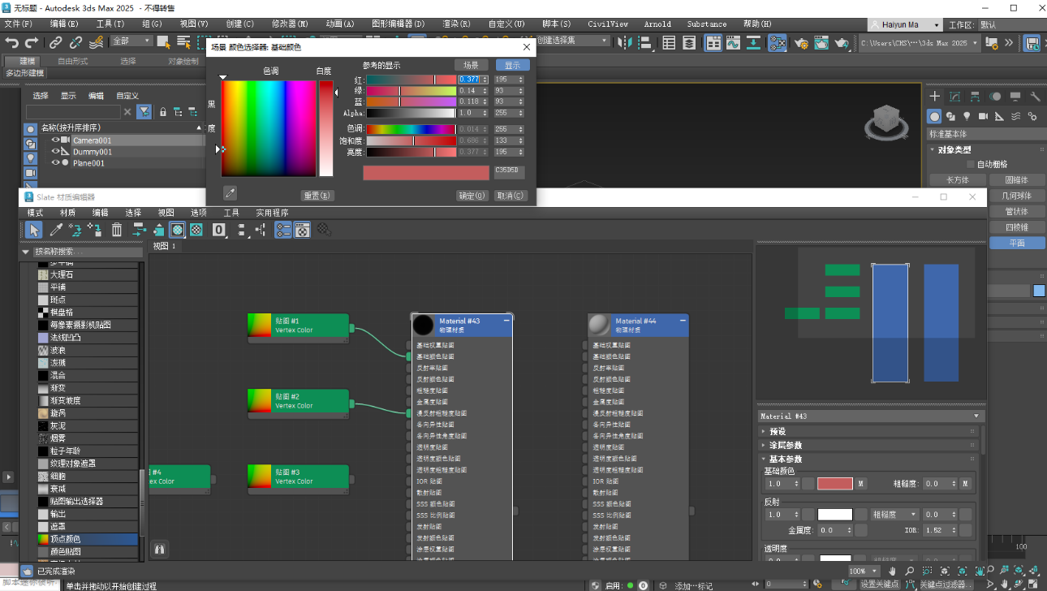Delete selected nodes using trash icon

[x=117, y=230]
